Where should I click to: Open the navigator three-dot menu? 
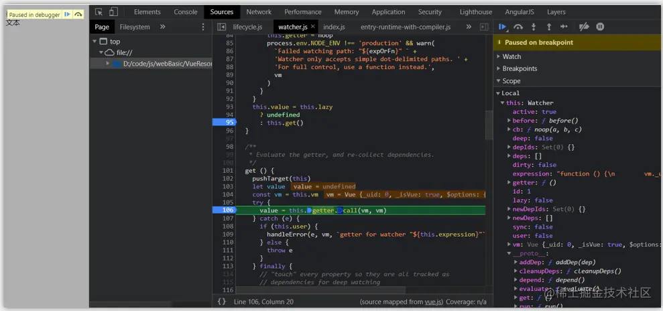[x=203, y=27]
